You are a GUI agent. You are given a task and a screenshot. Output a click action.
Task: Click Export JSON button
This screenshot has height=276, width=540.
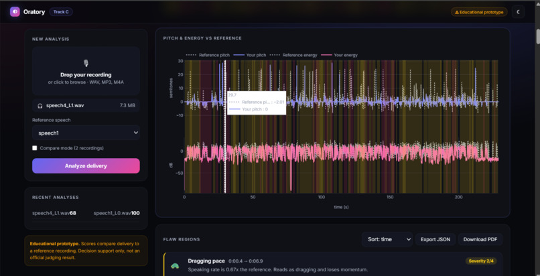click(435, 239)
